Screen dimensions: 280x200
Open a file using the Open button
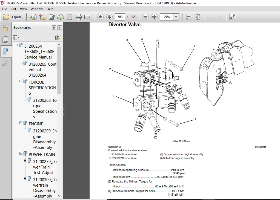(12, 17)
